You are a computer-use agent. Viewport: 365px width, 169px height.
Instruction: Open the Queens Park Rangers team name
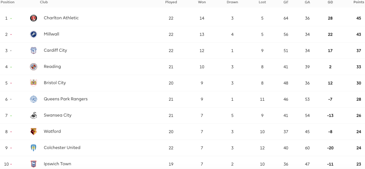click(x=66, y=99)
